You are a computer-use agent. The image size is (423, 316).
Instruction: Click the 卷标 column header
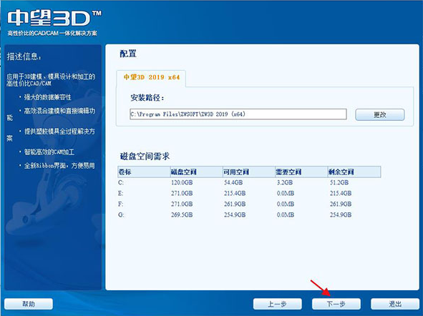point(144,172)
